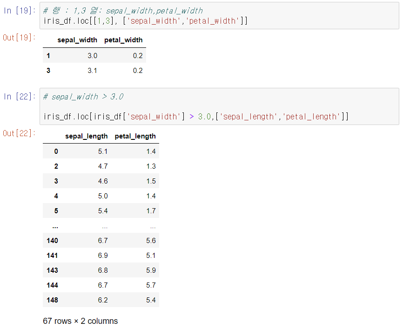Click petal_width 0.2 in row 1
Screen dimensions: 403x335
tap(138, 56)
